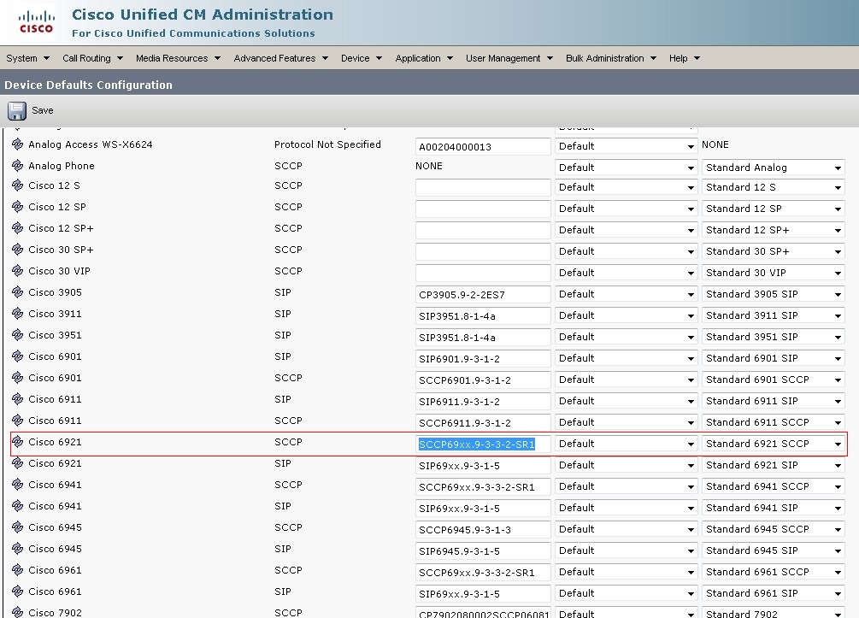Select the icon beside Cisco 12 S
859x618 pixels.
click(x=18, y=185)
